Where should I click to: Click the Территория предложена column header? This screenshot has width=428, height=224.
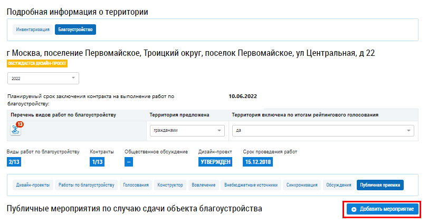coord(179,115)
